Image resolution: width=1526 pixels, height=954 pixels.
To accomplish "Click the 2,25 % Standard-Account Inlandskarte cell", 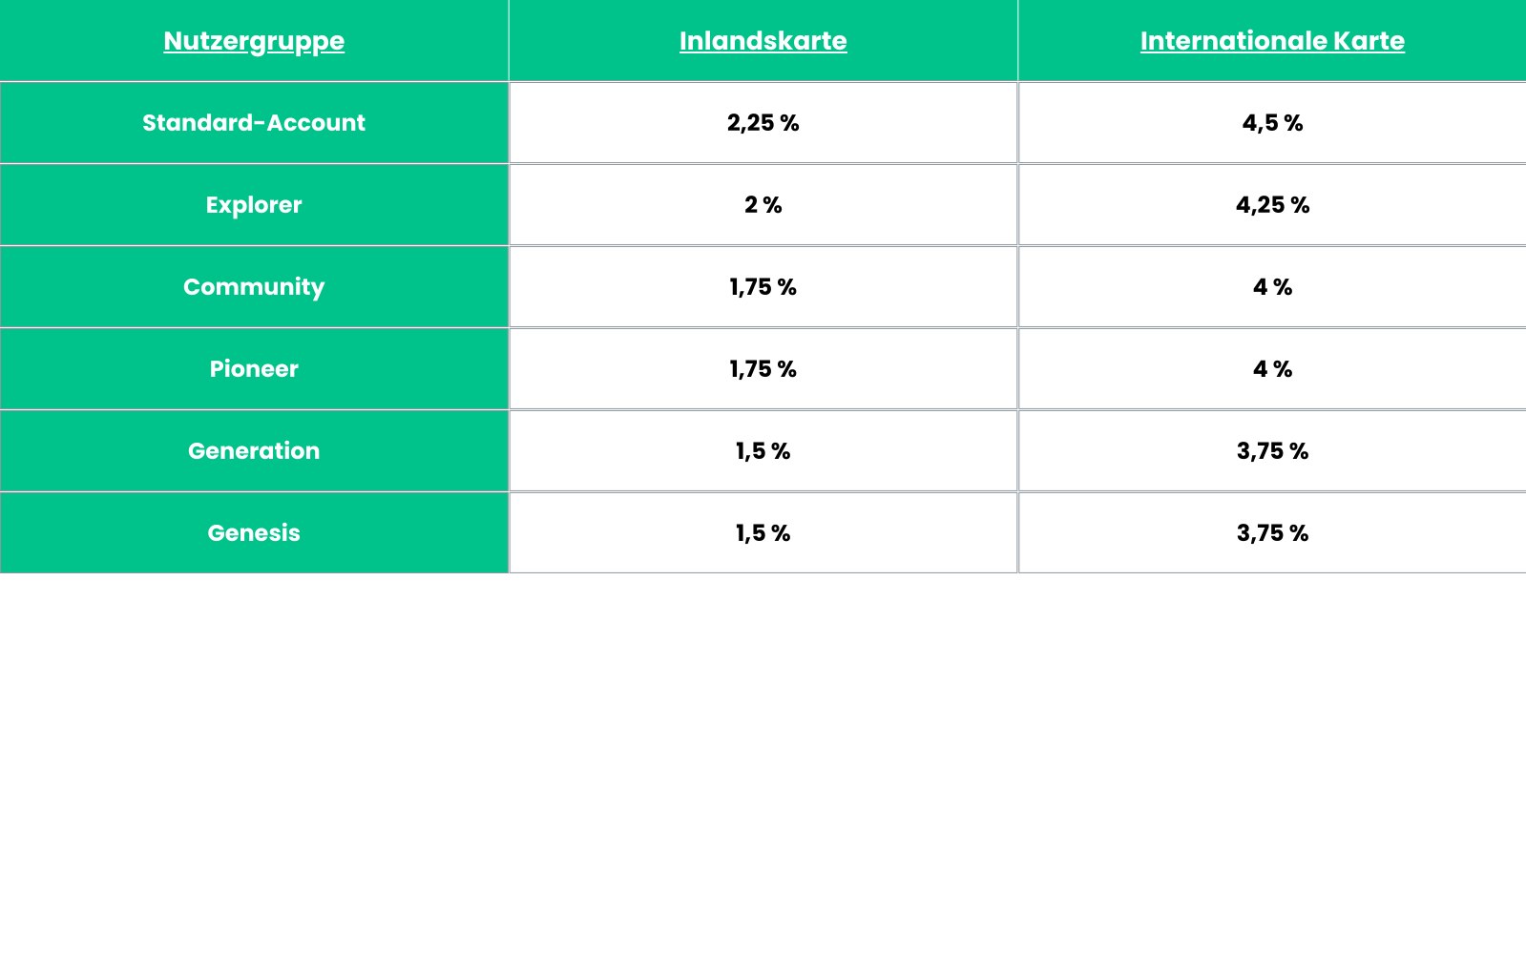I will (x=763, y=123).
